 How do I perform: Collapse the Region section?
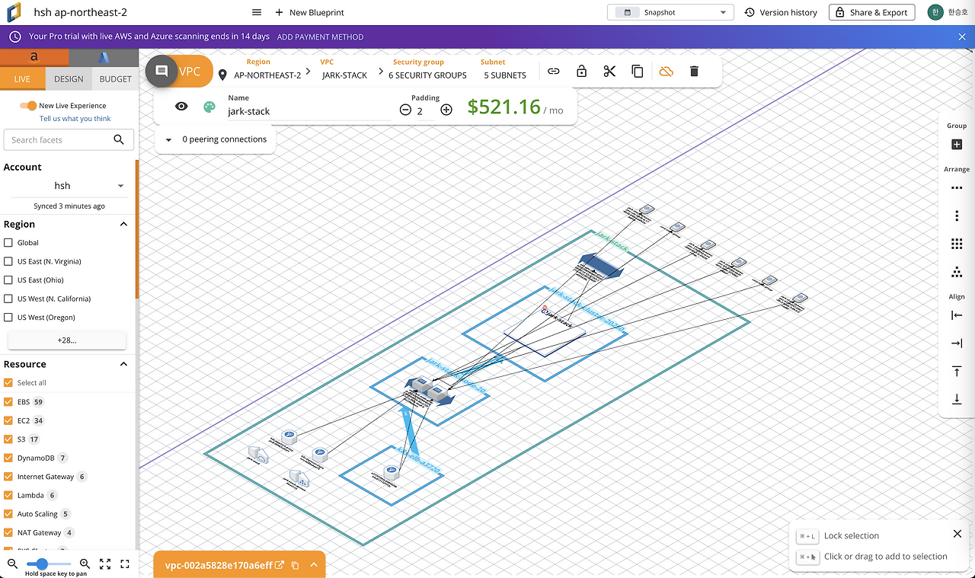(123, 224)
